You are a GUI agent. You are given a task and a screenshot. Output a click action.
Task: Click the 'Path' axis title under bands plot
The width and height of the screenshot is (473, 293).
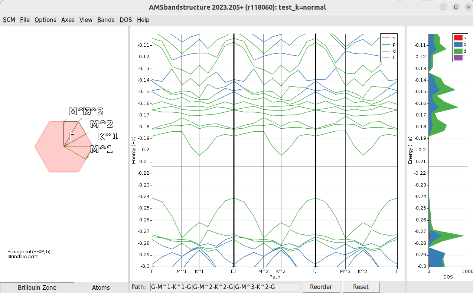[x=275, y=277]
